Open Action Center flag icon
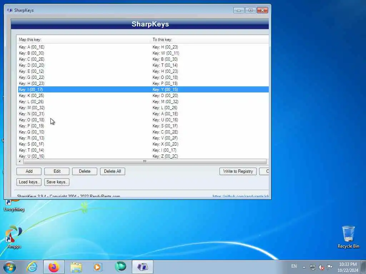Screen dimensions: 366x274 click(x=330, y=267)
